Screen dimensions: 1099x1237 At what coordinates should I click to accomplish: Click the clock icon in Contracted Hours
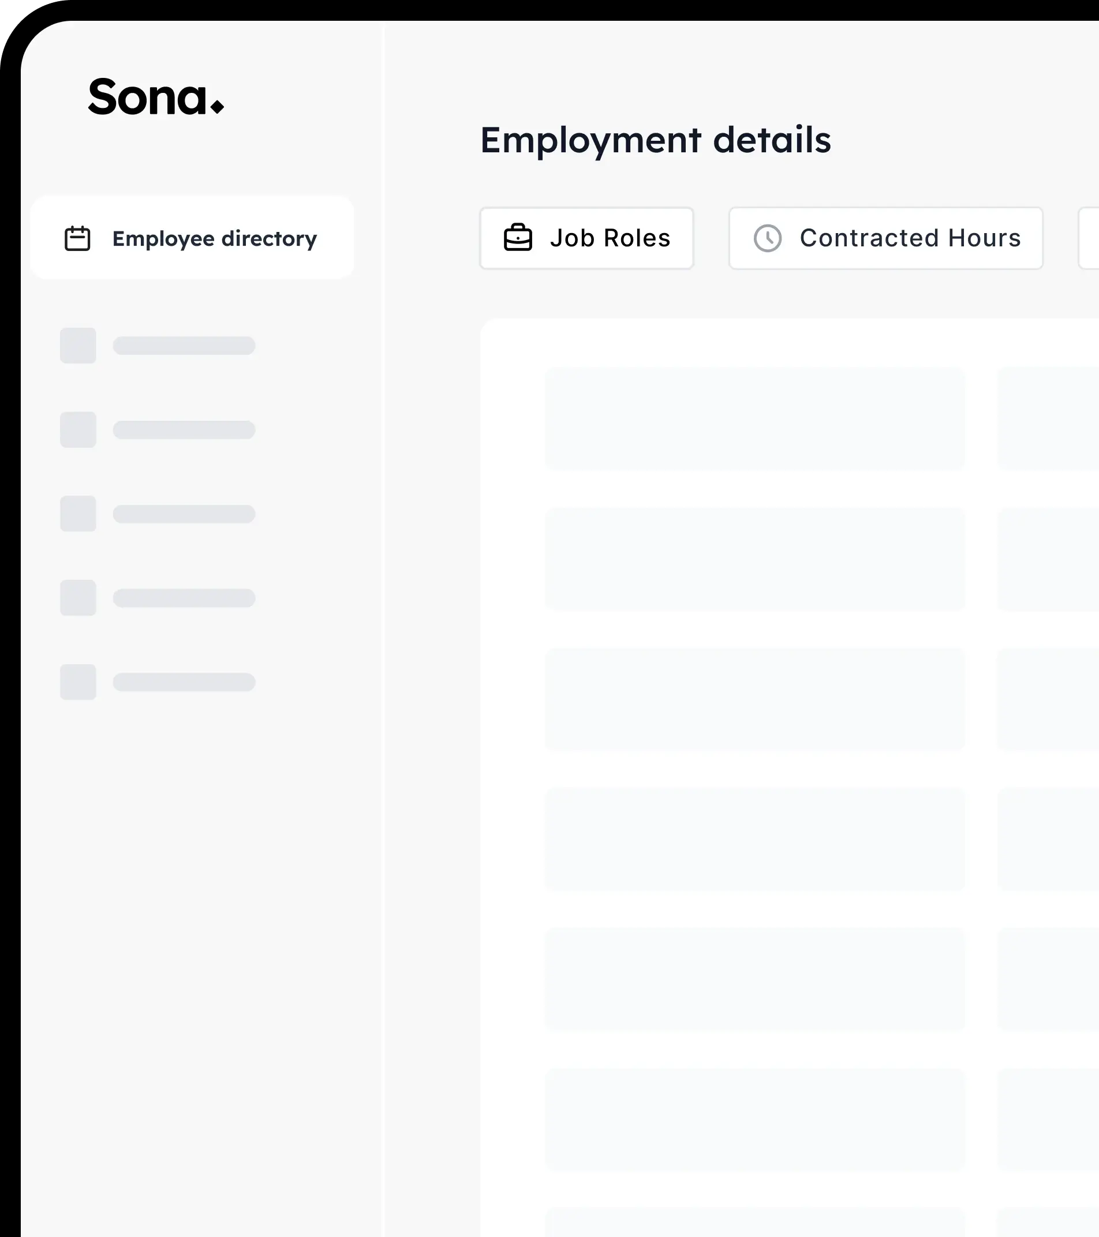767,238
